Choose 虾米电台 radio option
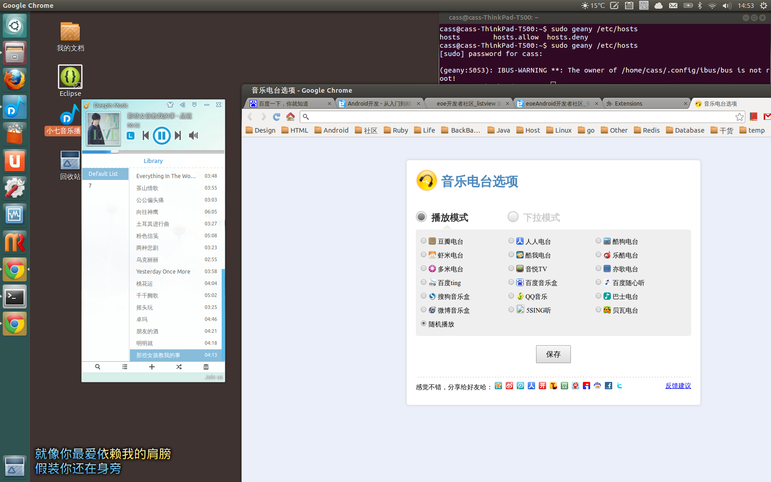 tap(424, 254)
